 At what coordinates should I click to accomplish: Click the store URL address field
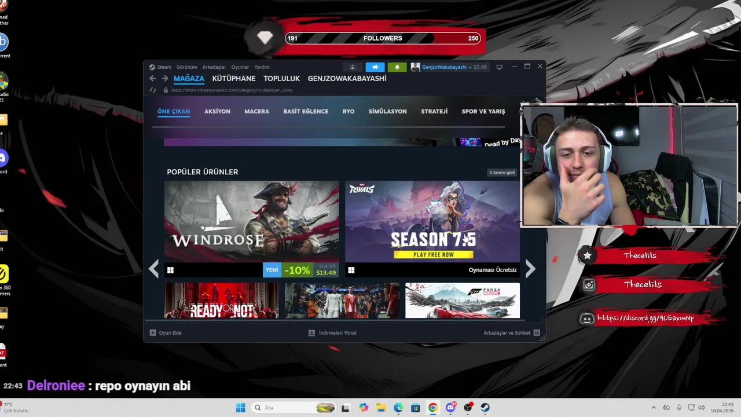pyautogui.click(x=232, y=90)
